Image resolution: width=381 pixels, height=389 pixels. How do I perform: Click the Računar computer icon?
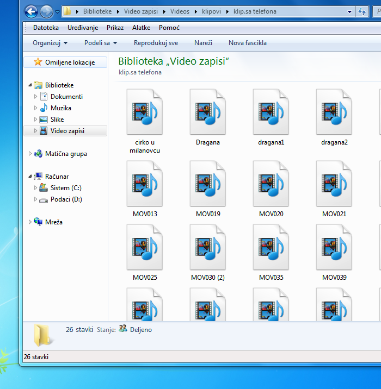[38, 177]
